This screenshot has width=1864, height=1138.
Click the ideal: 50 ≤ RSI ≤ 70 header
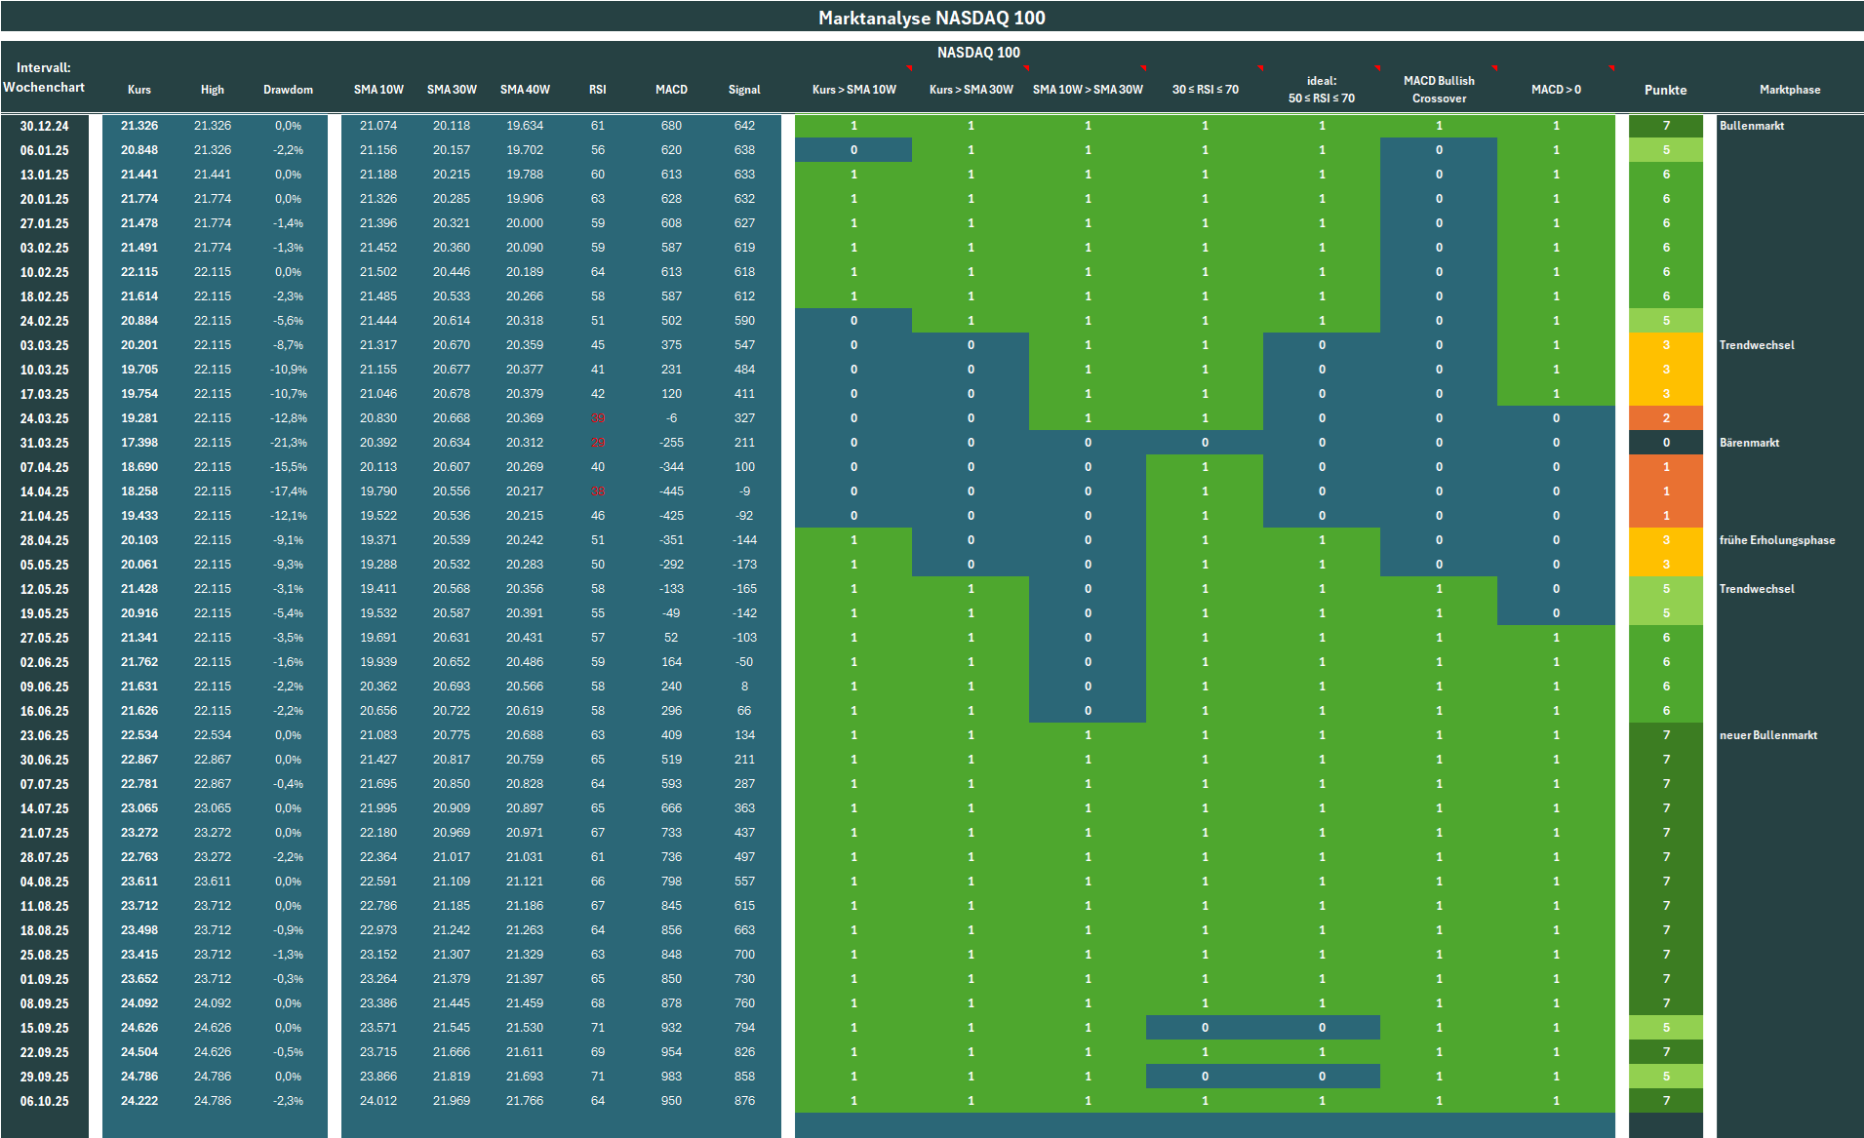click(x=1322, y=89)
